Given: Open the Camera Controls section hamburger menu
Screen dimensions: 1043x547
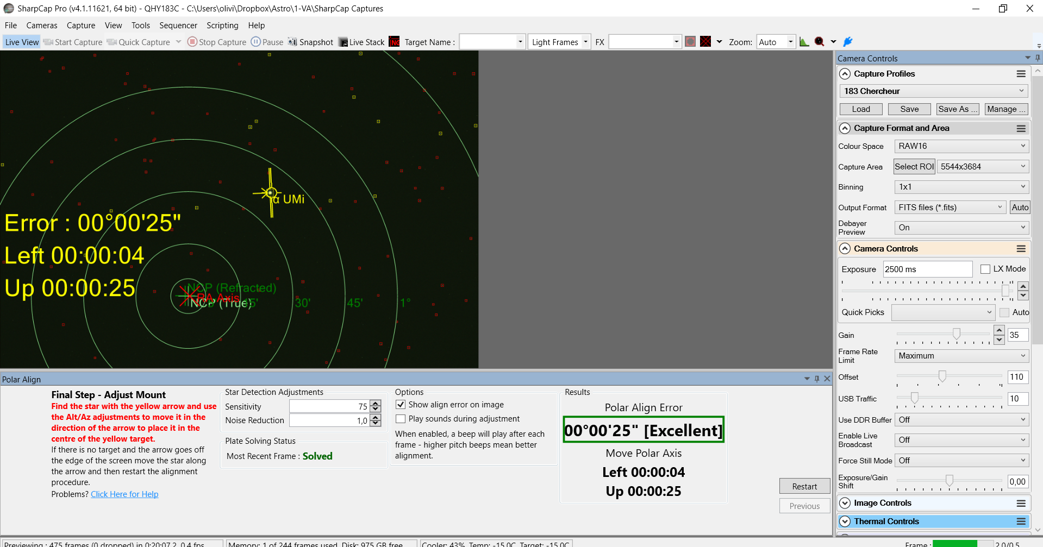Looking at the screenshot, I should pos(1021,249).
